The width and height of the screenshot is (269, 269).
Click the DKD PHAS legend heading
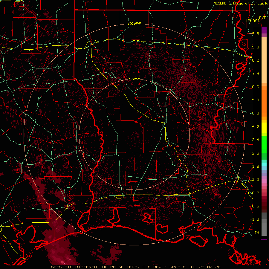coord(256,19)
